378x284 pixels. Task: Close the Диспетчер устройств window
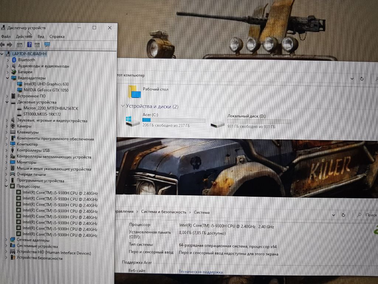(x=110, y=28)
